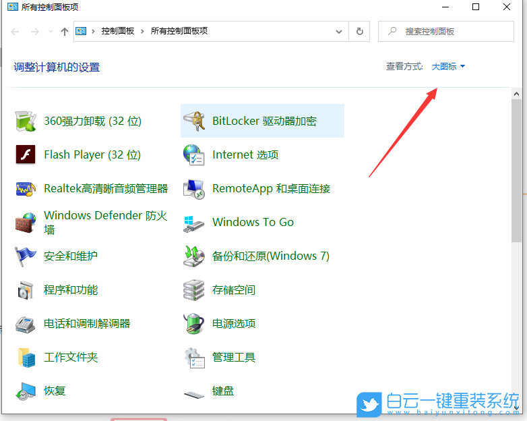Expand chevron after 控制面板 breadcrumb
Image resolution: width=527 pixels, height=421 pixels.
(142, 31)
